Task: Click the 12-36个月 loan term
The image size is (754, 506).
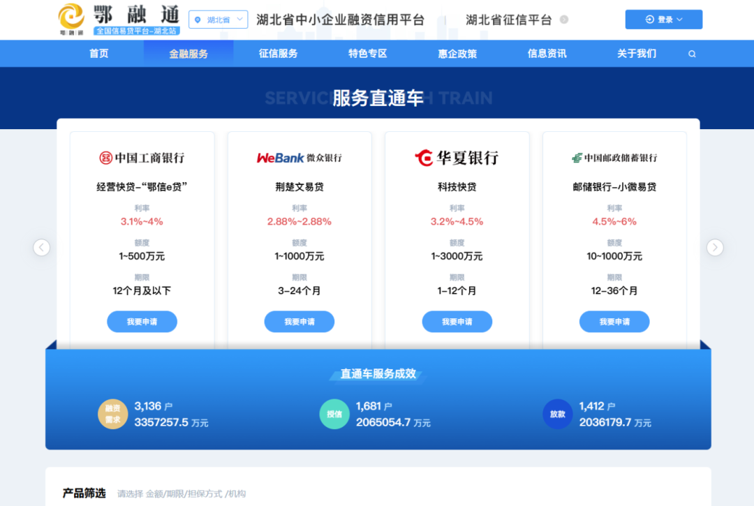Action: click(614, 291)
